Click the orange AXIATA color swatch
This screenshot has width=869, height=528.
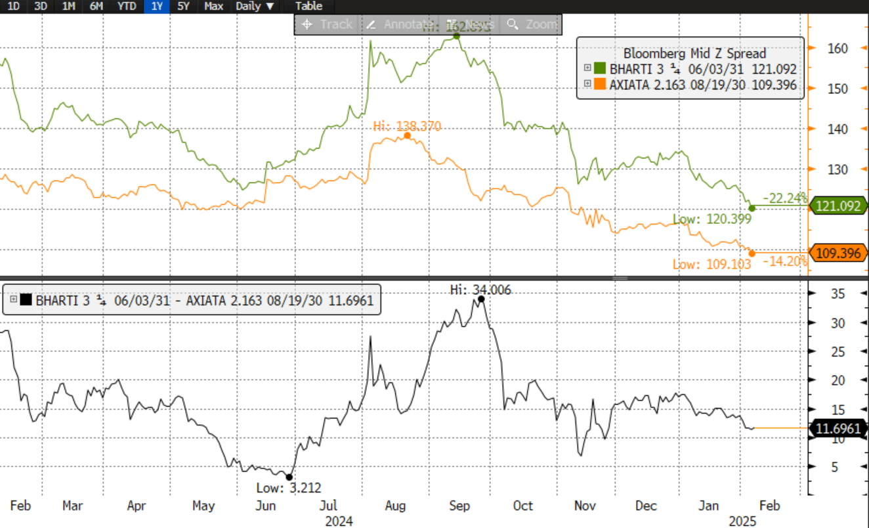[x=600, y=84]
